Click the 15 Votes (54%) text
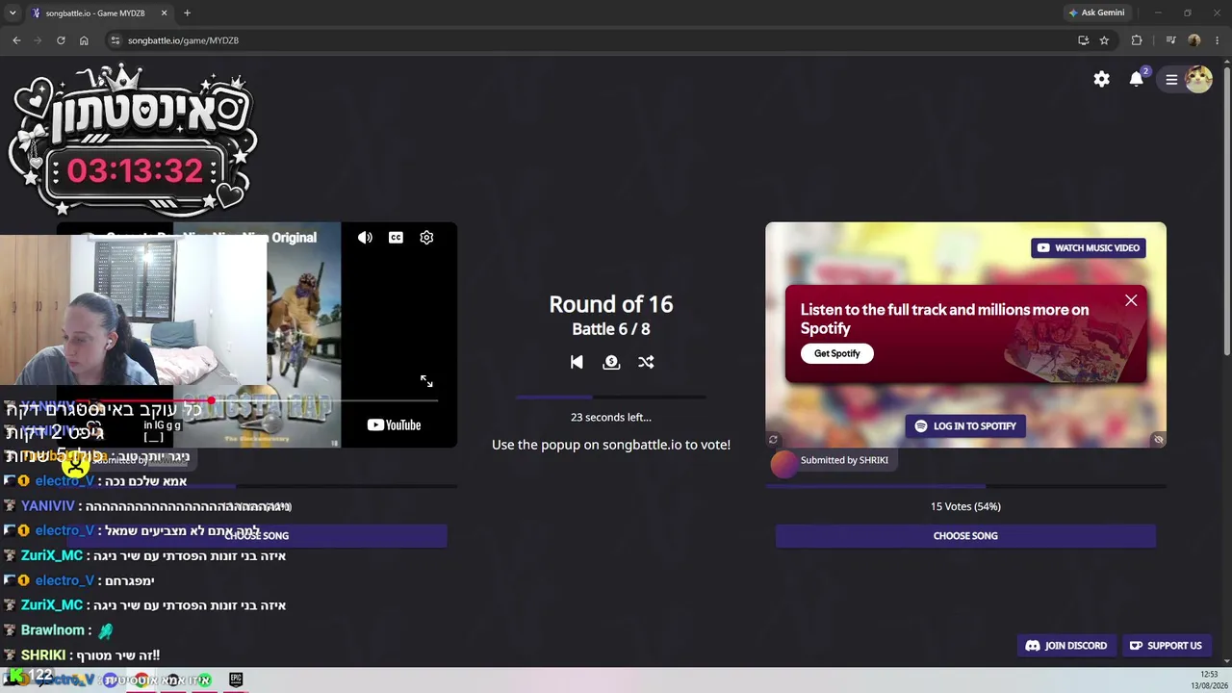 (965, 506)
